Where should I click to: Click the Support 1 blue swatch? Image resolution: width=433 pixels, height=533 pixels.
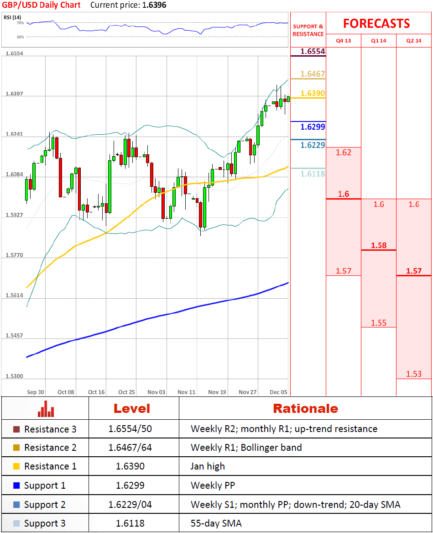16,486
